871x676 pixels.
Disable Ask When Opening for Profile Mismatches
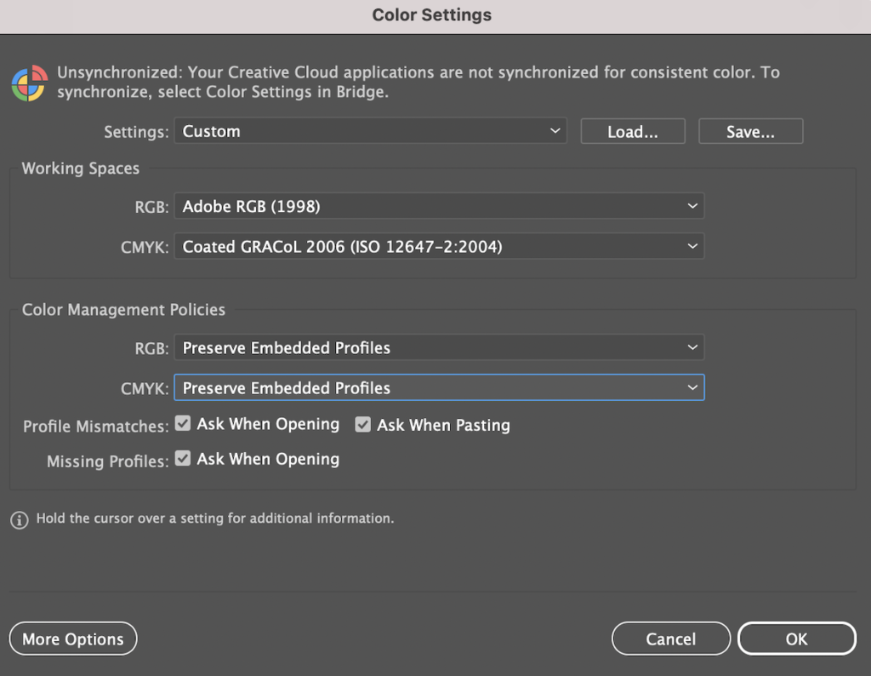pos(182,422)
